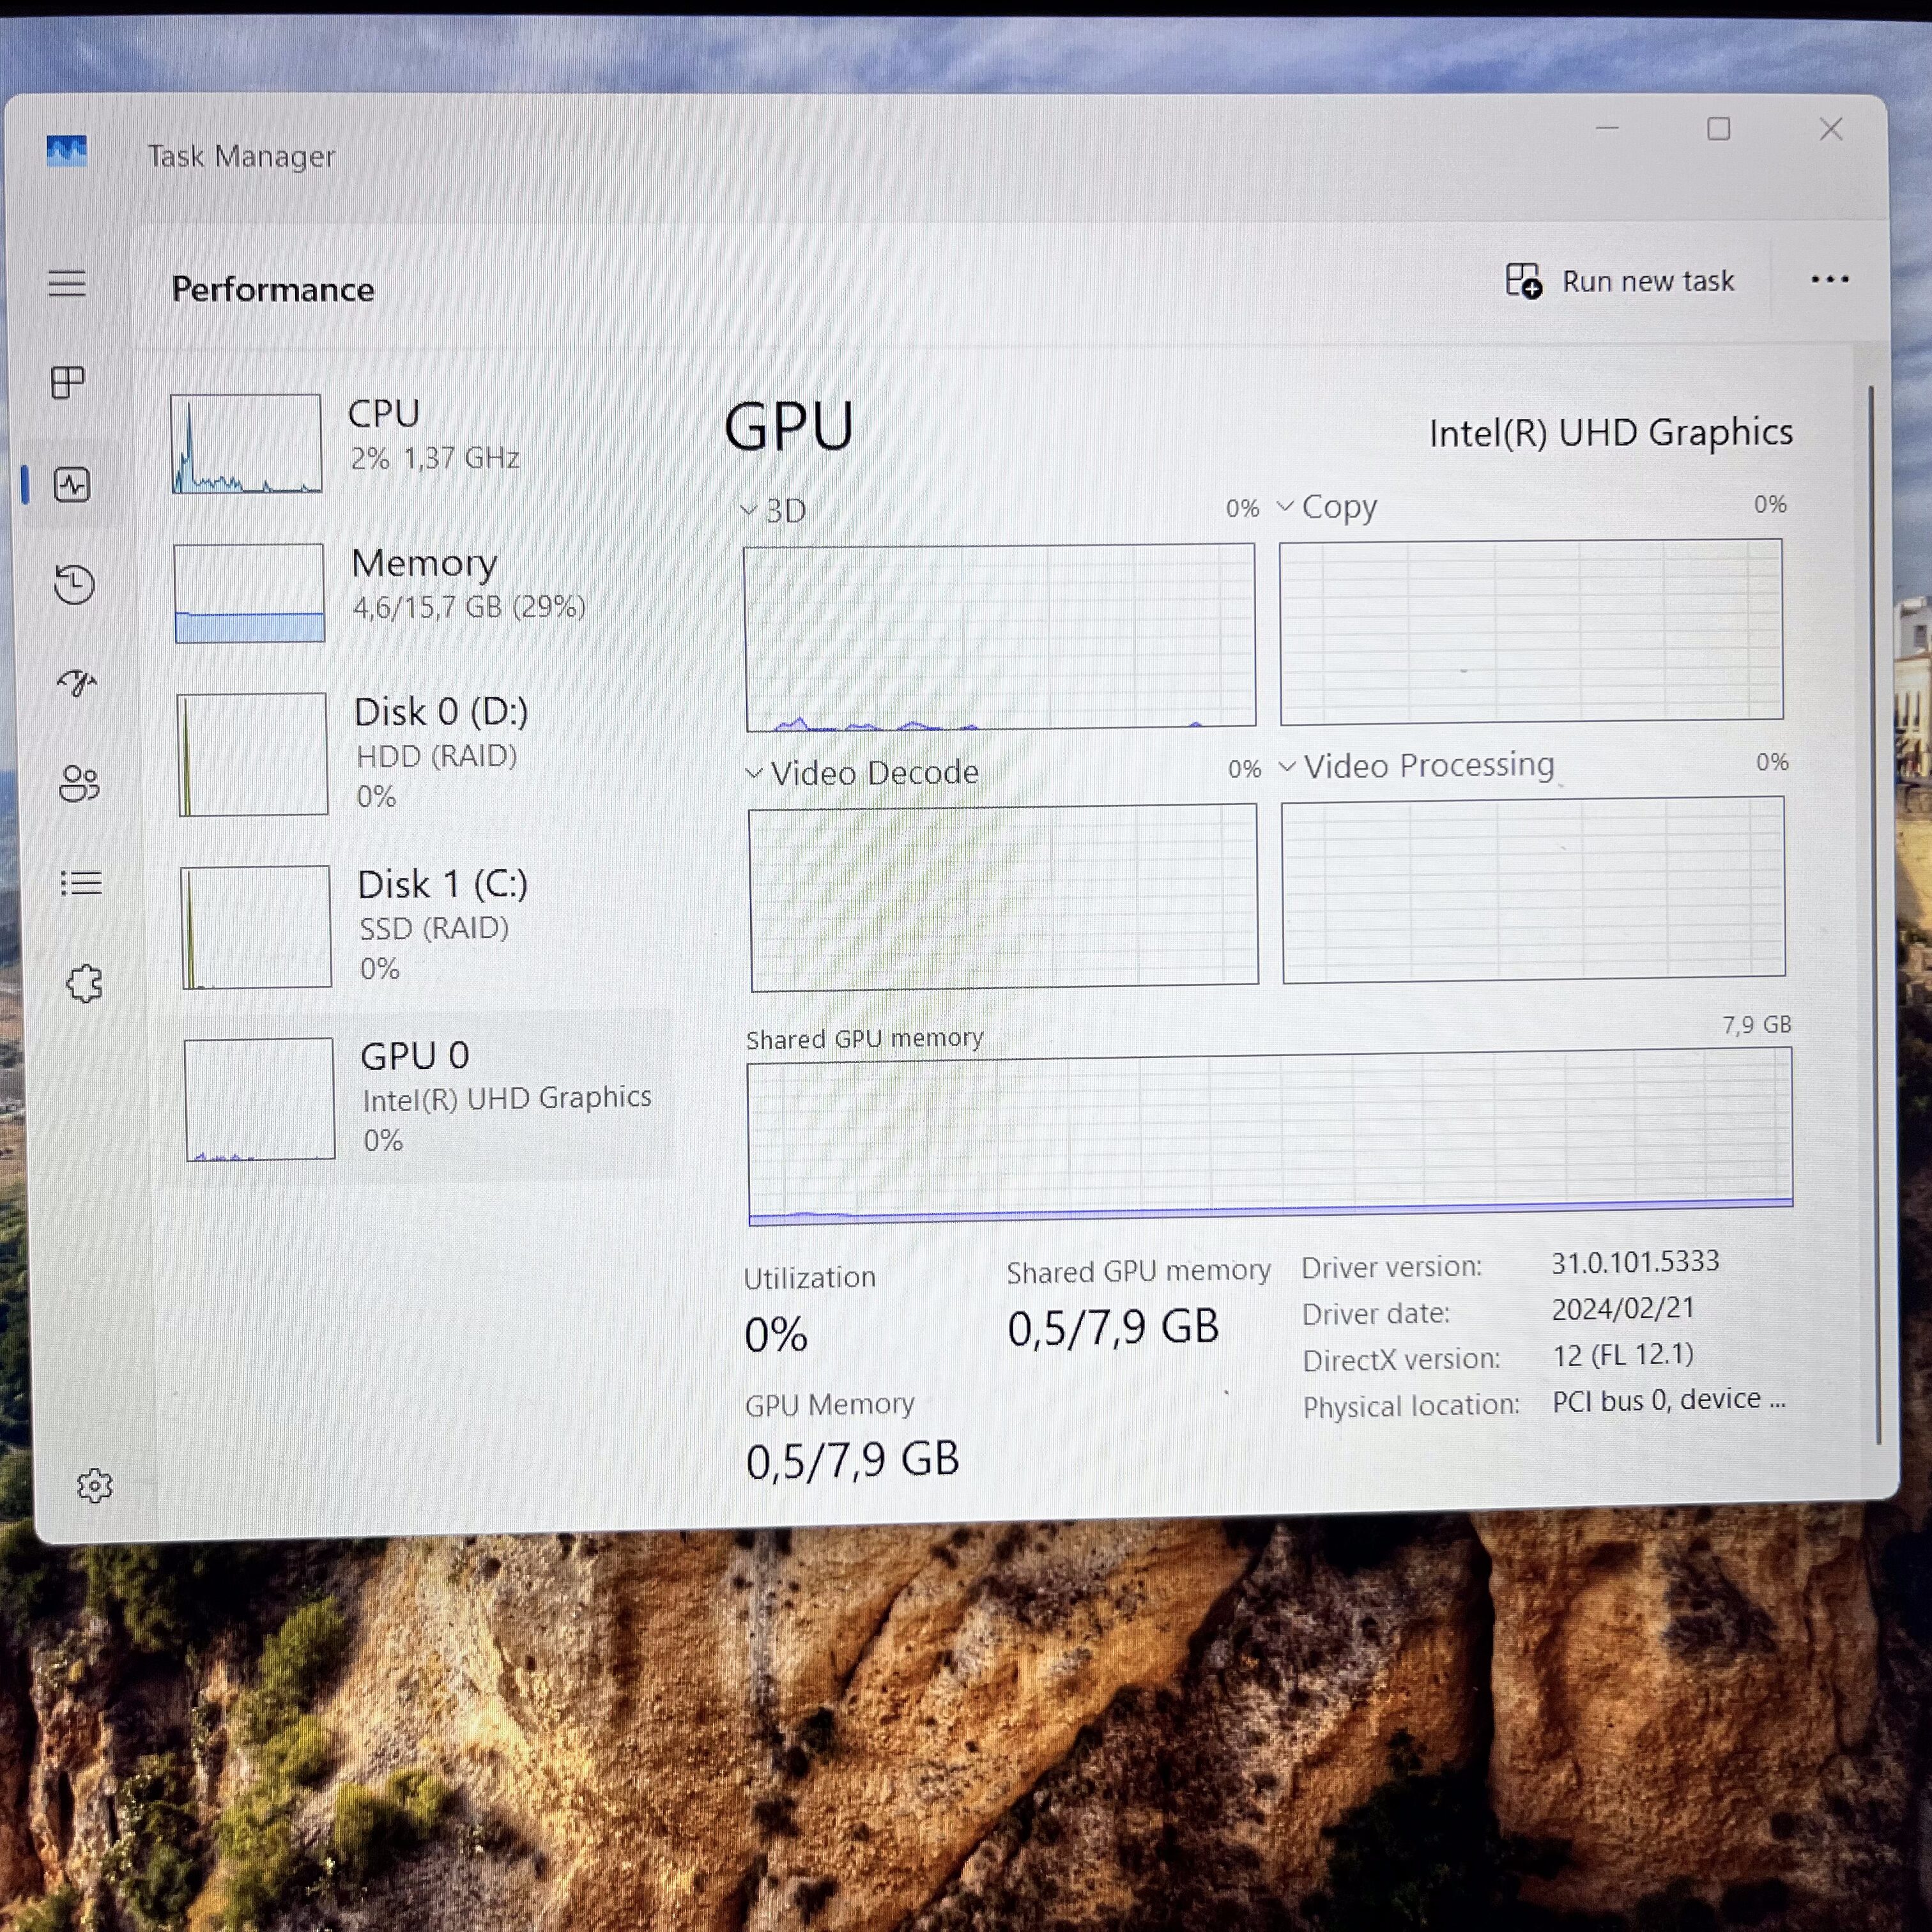1932x1932 pixels.
Task: Open the hamburger navigation menu
Action: (x=67, y=283)
